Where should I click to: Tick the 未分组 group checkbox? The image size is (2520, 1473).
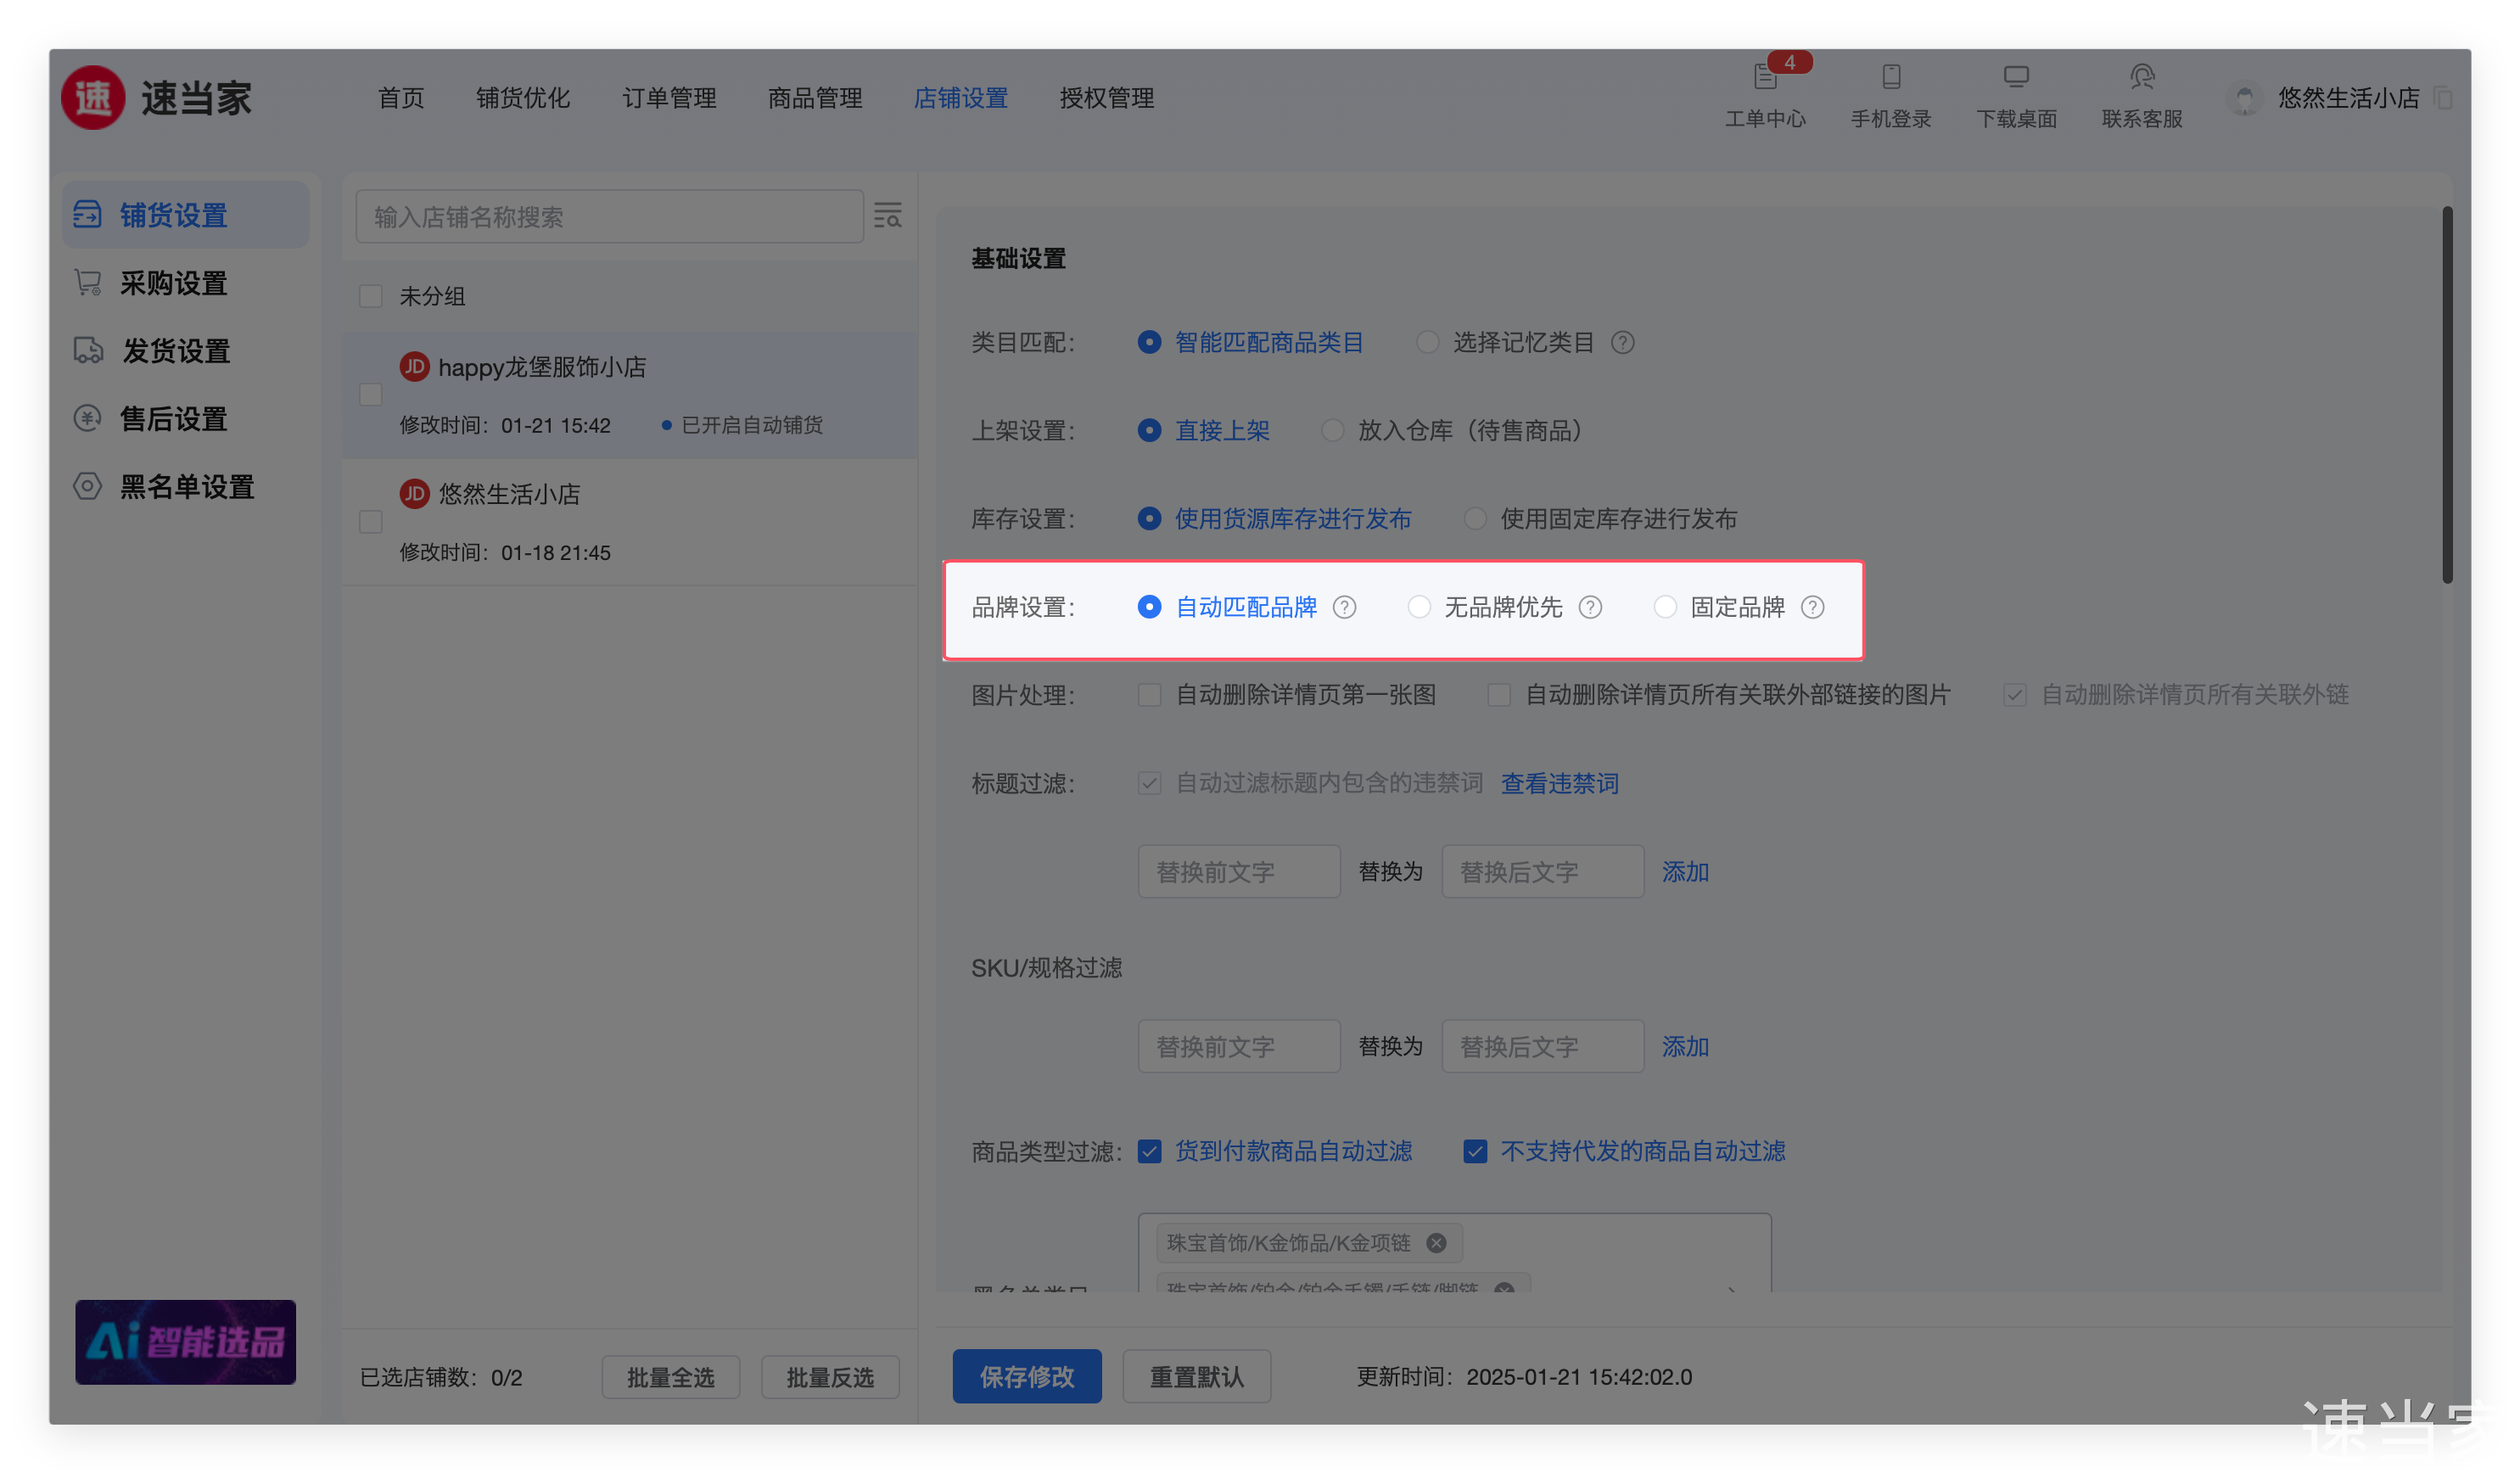[x=370, y=297]
